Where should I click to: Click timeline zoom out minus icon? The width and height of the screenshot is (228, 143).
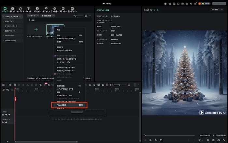coord(111,85)
